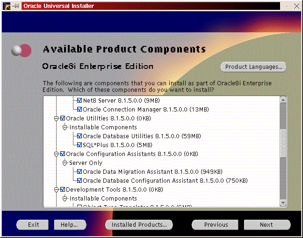Click the window menu icon in title bar
Image resolution: width=303 pixels, height=238 pixels.
pos(6,6)
